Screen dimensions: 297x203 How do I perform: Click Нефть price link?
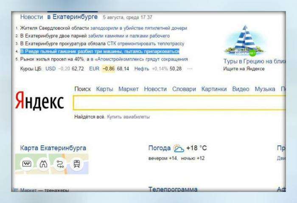[142, 69]
